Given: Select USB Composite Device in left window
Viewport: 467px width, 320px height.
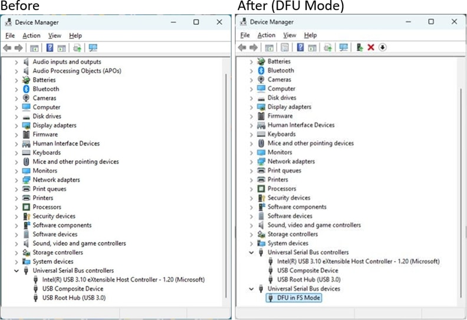Looking at the screenshot, I should click(x=73, y=289).
